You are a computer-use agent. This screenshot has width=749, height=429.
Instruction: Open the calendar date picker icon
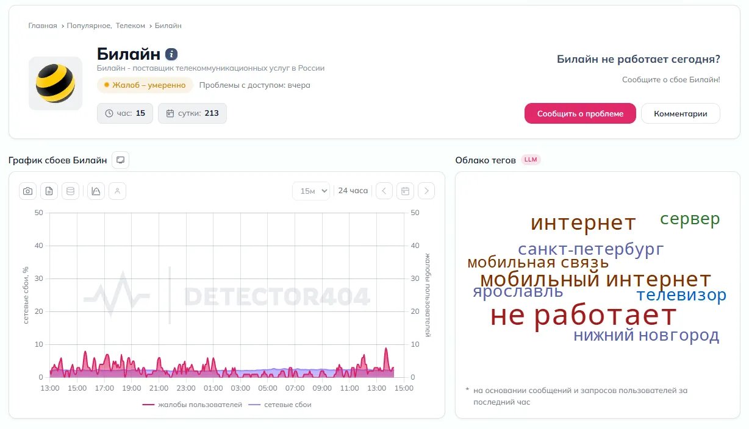[405, 191]
